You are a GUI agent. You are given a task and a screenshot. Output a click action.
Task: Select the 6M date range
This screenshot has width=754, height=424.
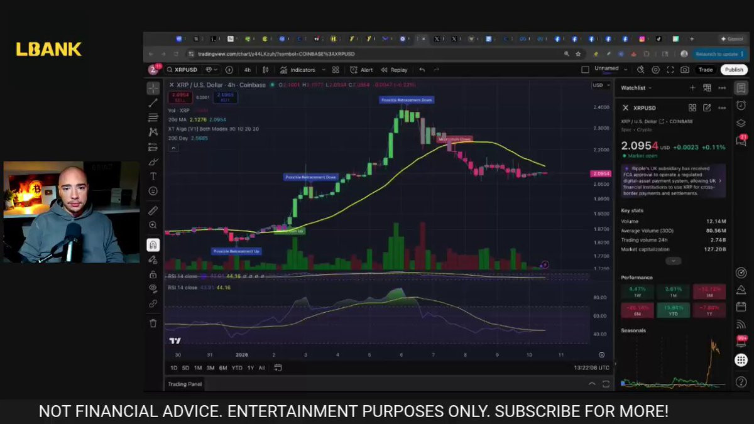pyautogui.click(x=223, y=367)
